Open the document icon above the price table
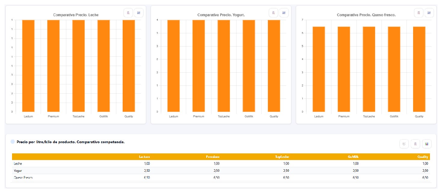Image resolution: width=442 pixels, height=193 pixels. [x=415, y=144]
